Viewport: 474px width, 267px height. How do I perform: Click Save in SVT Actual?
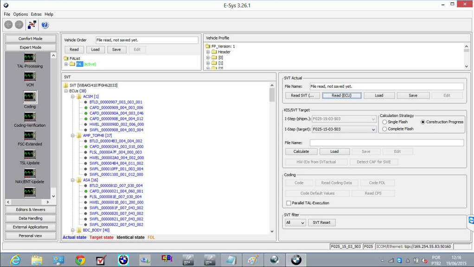click(413, 95)
